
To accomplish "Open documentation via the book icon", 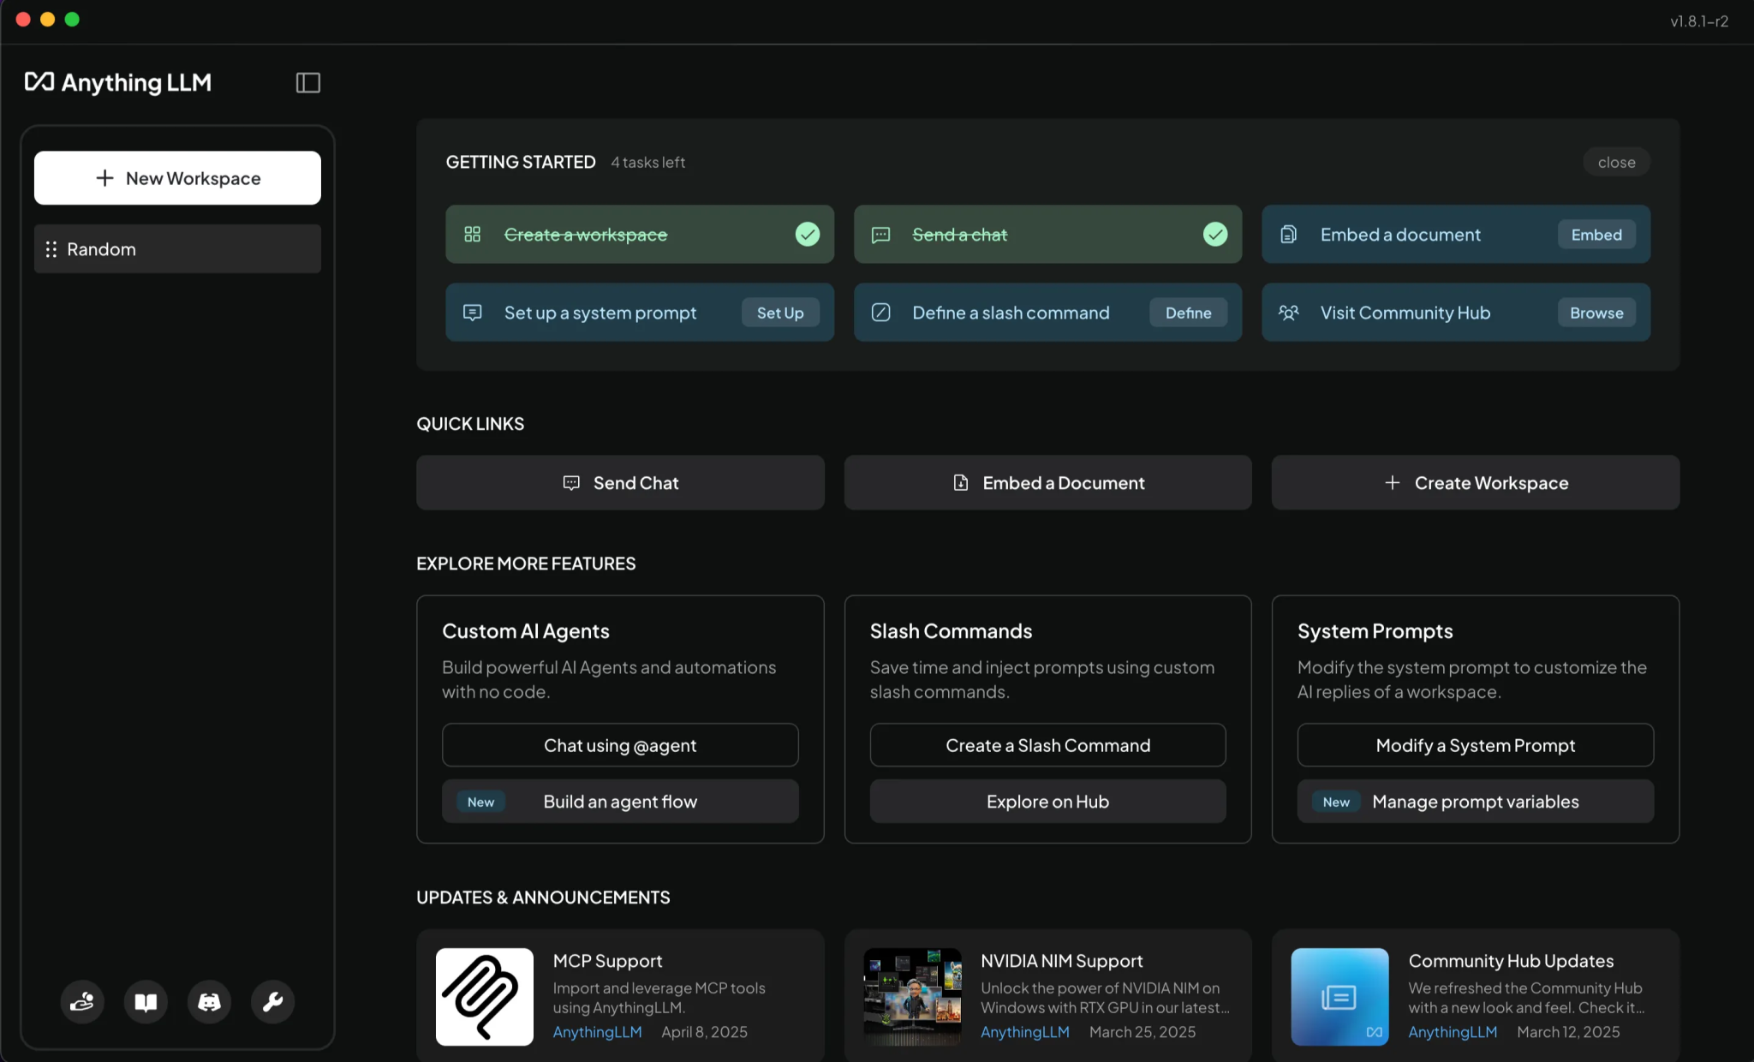I will pyautogui.click(x=146, y=1001).
